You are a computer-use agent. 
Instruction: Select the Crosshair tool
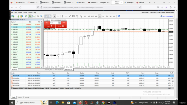pos(58,16)
